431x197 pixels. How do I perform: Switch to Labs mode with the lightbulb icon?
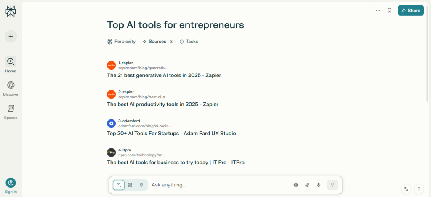141,185
